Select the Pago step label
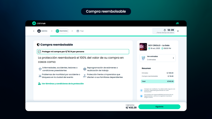212x119 pixels. click(x=82, y=31)
